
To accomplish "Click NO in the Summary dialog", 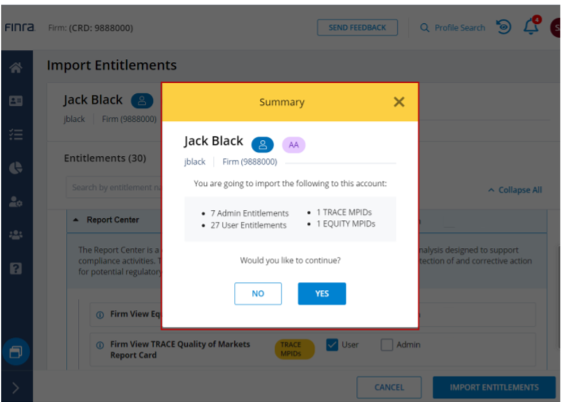I will point(258,293).
